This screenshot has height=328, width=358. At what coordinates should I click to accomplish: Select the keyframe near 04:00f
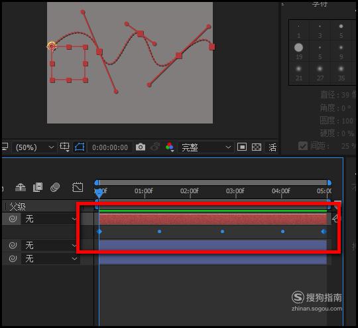(x=282, y=232)
